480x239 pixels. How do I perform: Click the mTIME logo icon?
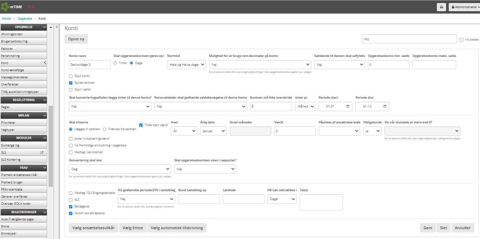[x=5, y=7]
